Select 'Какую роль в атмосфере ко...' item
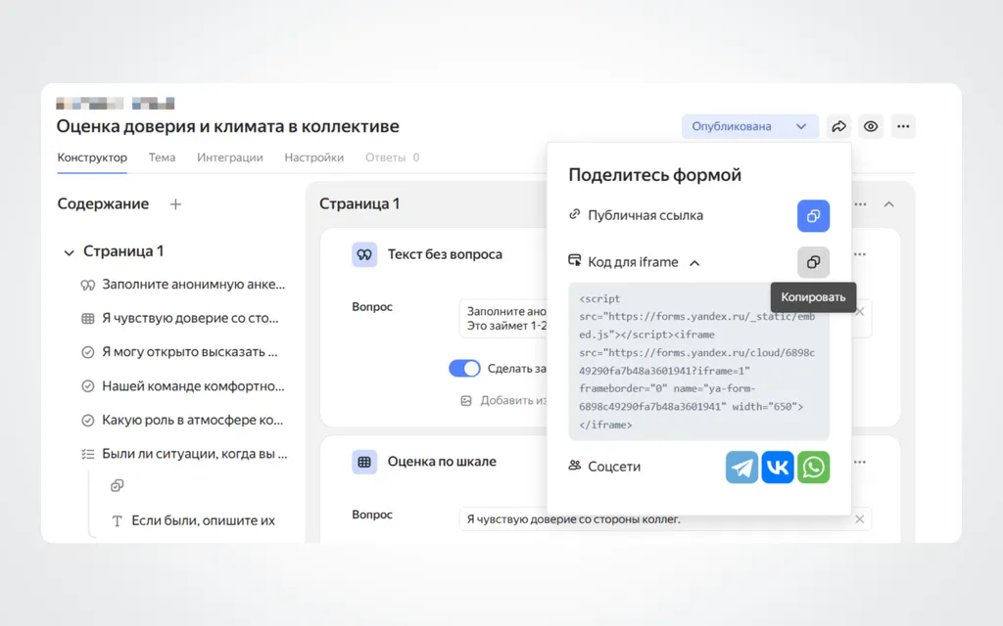The image size is (1003, 626). [x=181, y=421]
